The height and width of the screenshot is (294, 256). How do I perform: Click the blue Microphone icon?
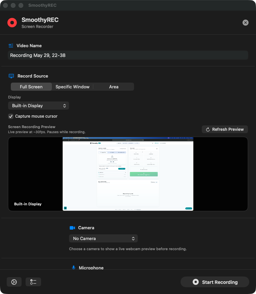click(x=73, y=268)
